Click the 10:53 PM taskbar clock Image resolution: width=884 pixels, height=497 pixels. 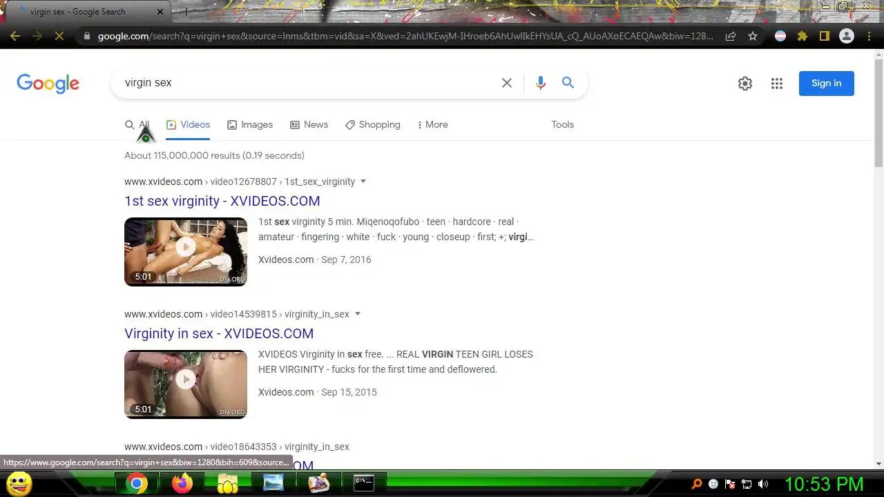824,484
